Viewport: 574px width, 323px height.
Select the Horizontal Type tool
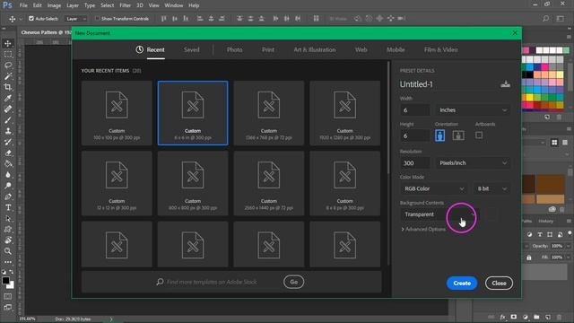click(x=8, y=207)
